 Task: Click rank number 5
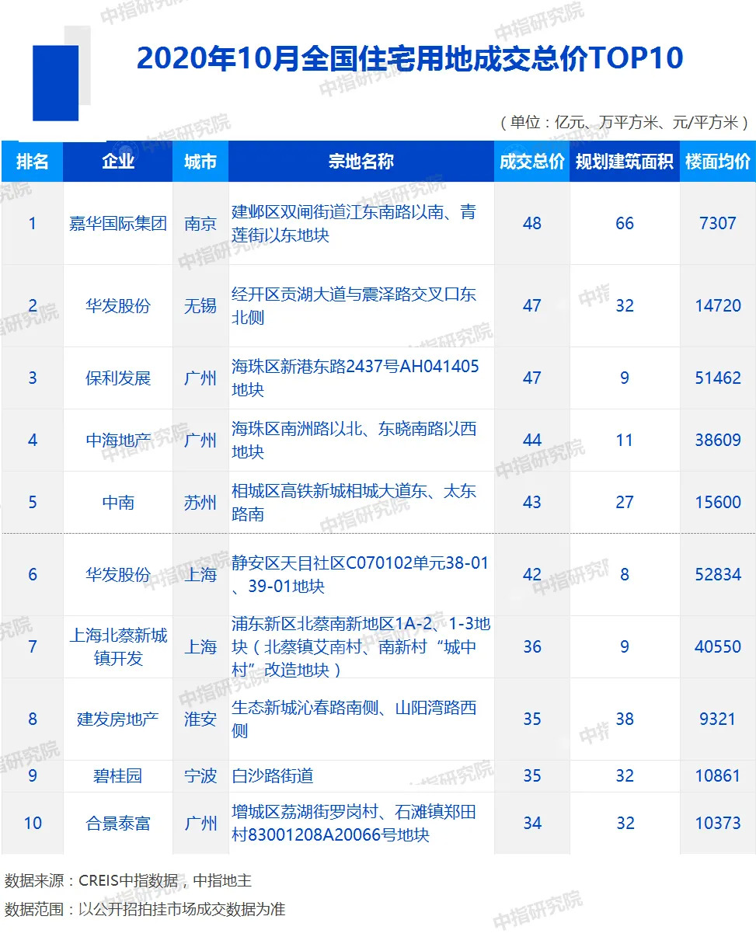coord(32,503)
